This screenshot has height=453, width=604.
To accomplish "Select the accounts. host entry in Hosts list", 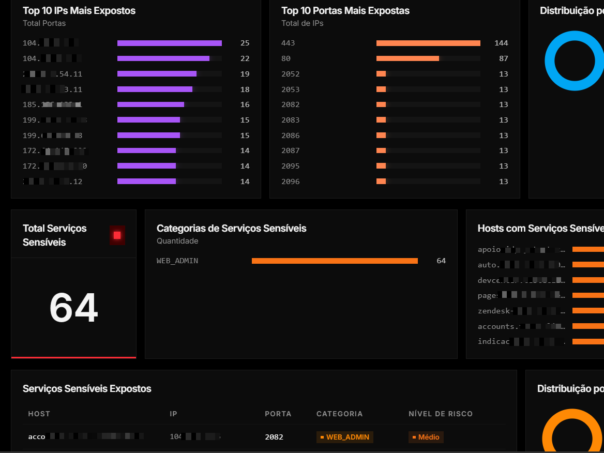I will tap(522, 326).
